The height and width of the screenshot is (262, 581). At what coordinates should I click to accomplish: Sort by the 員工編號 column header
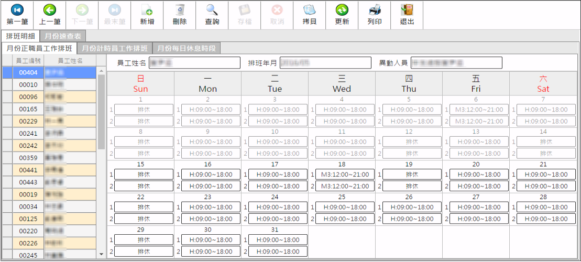28,61
